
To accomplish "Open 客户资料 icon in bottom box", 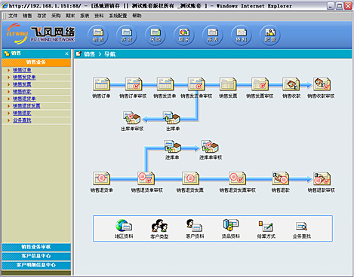I will (x=195, y=225).
